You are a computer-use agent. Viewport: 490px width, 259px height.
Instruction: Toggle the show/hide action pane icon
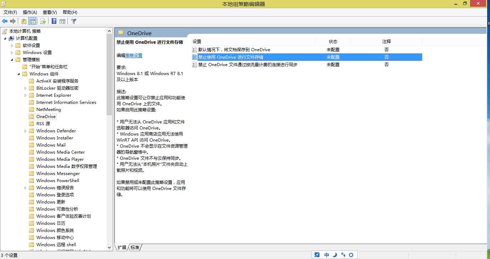tap(62, 21)
